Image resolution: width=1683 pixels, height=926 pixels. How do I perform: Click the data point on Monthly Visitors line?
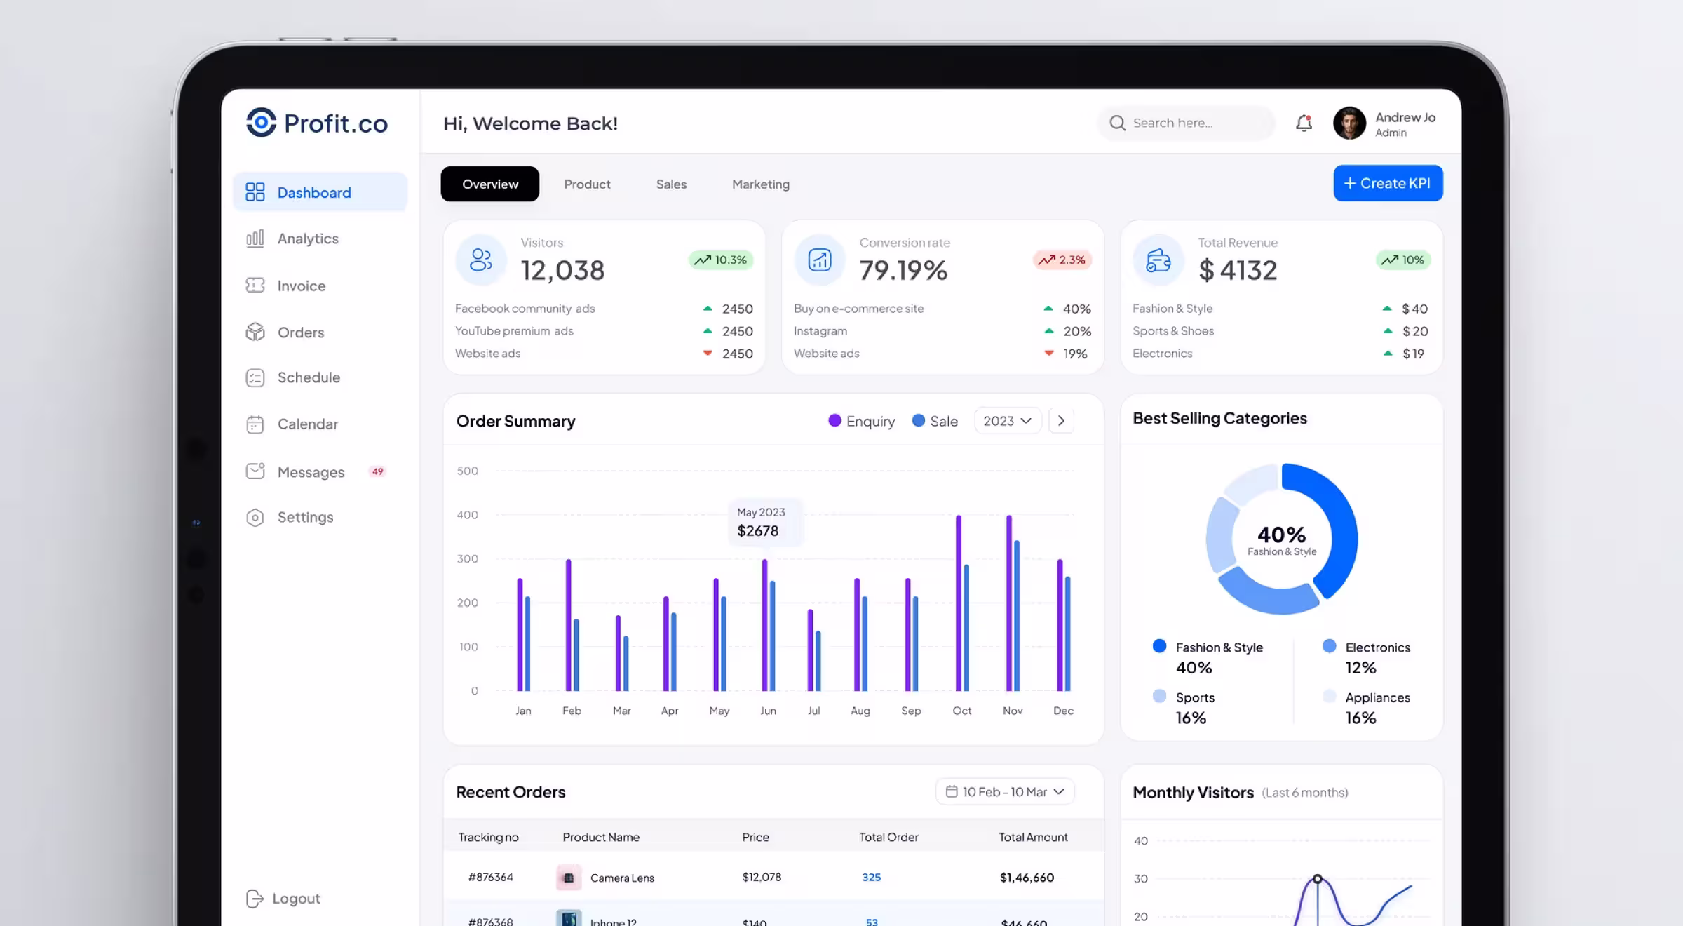pyautogui.click(x=1318, y=878)
